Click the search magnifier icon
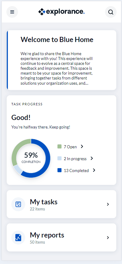This screenshot has height=264, width=122. click(x=111, y=12)
